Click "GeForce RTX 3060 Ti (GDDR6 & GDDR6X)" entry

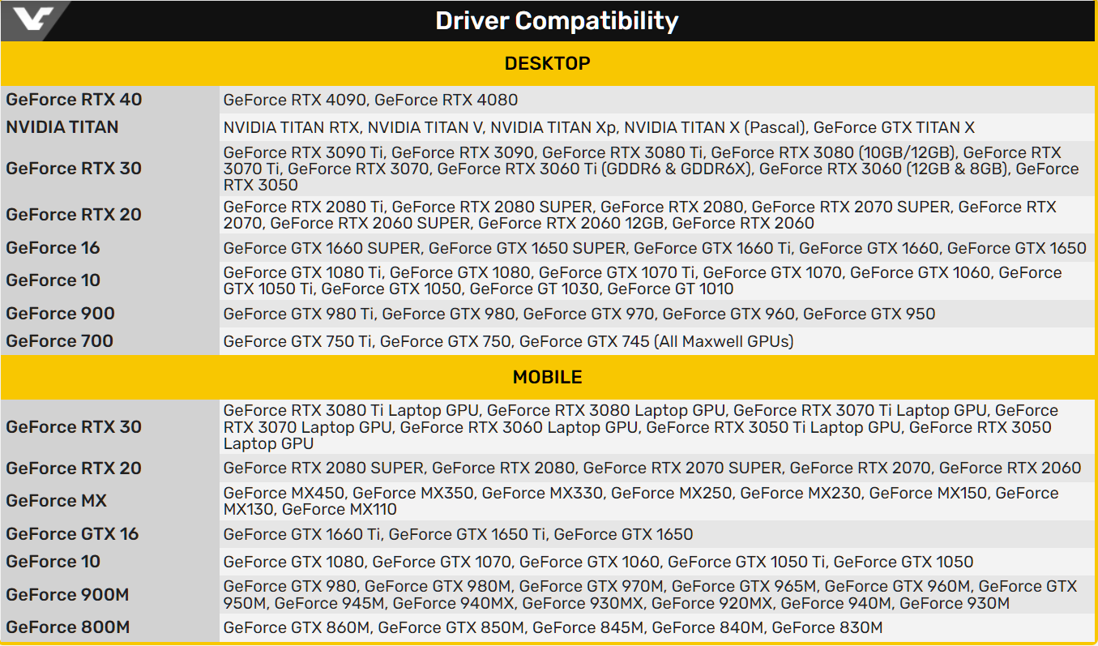(594, 169)
